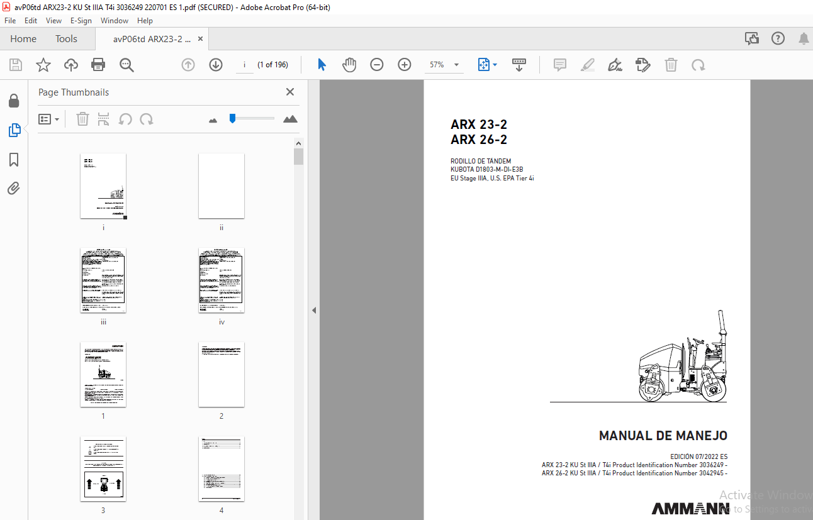Open the Window menu
The height and width of the screenshot is (520, 813).
[115, 21]
